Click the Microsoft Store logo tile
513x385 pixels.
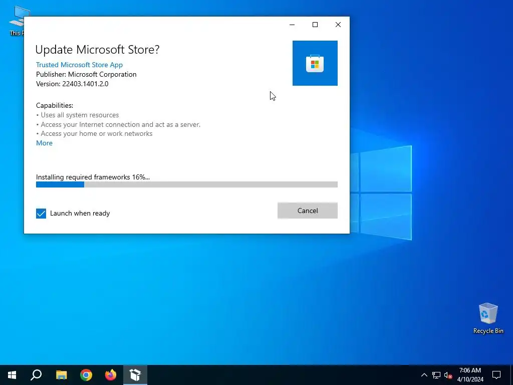(315, 63)
